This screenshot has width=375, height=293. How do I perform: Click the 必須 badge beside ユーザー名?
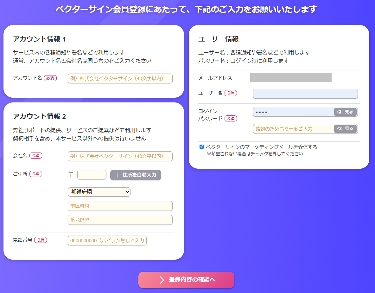click(231, 93)
